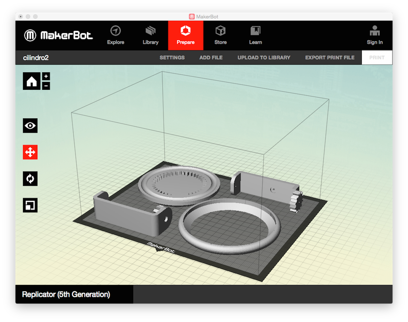This screenshot has width=408, height=322.
Task: Select the Scale tool
Action: [30, 205]
